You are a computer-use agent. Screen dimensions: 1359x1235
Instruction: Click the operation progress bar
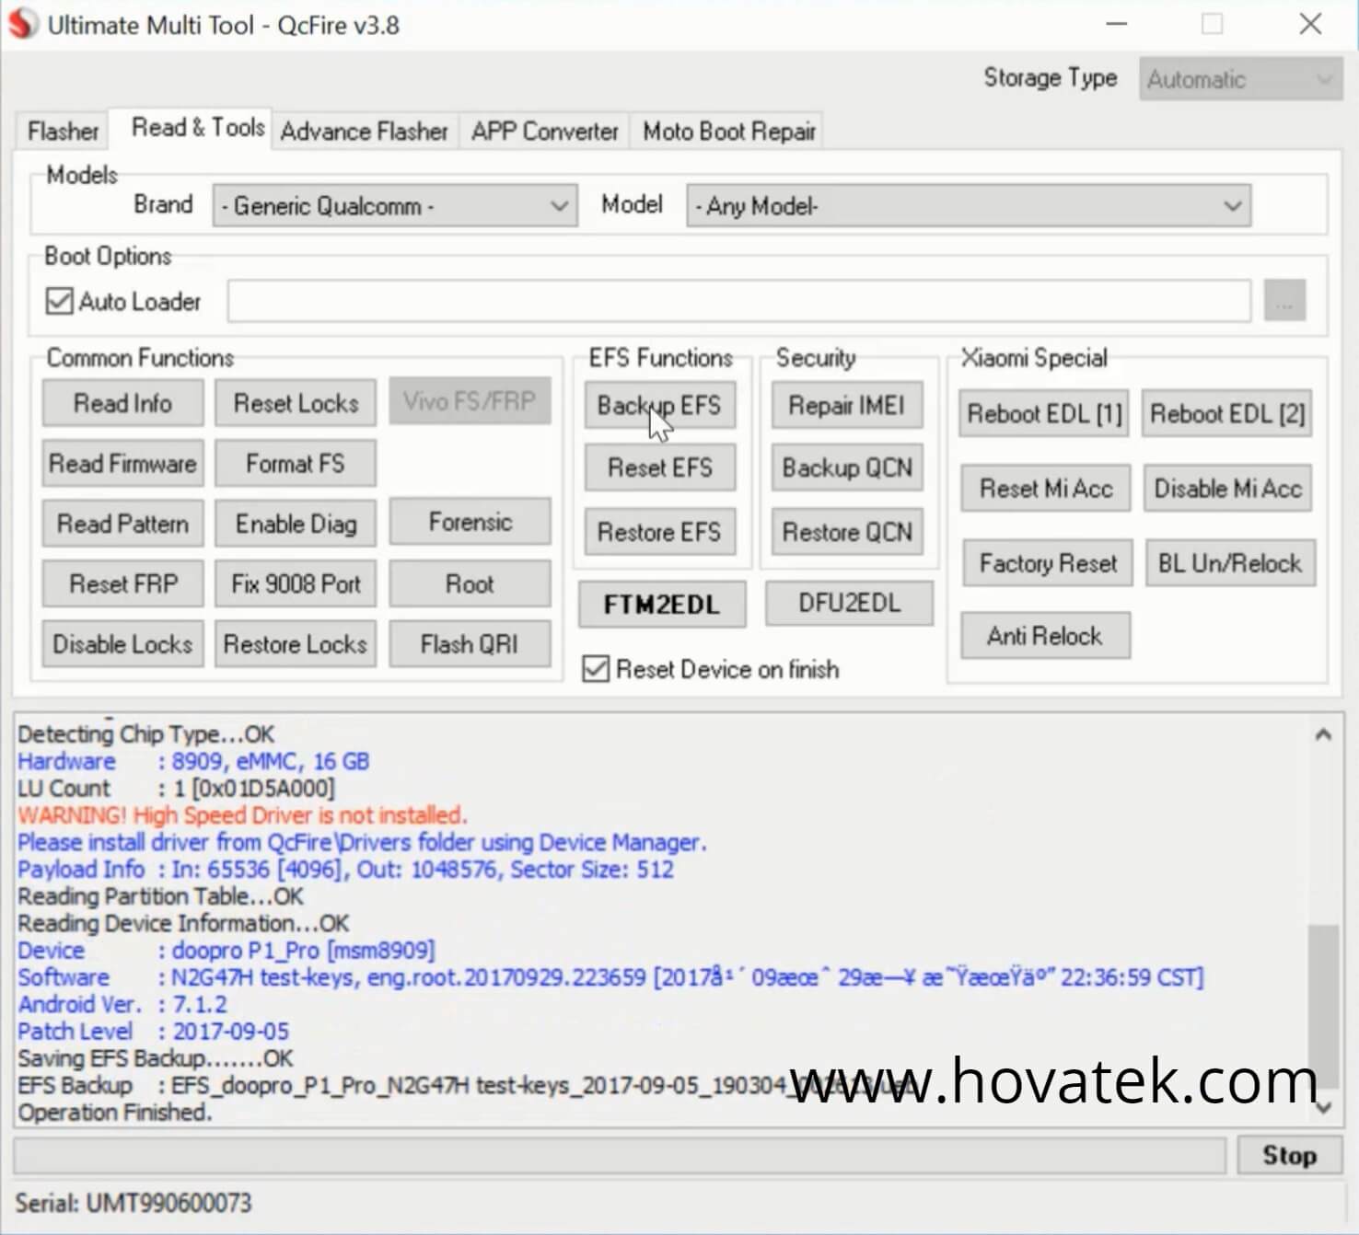click(x=620, y=1155)
